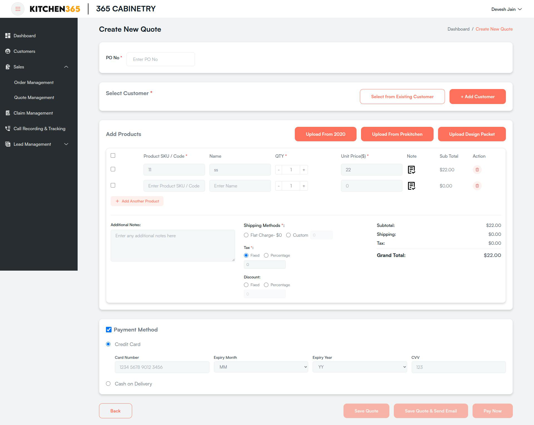Increase quantity of first product
Screen dimensions: 534x425
[304, 170]
